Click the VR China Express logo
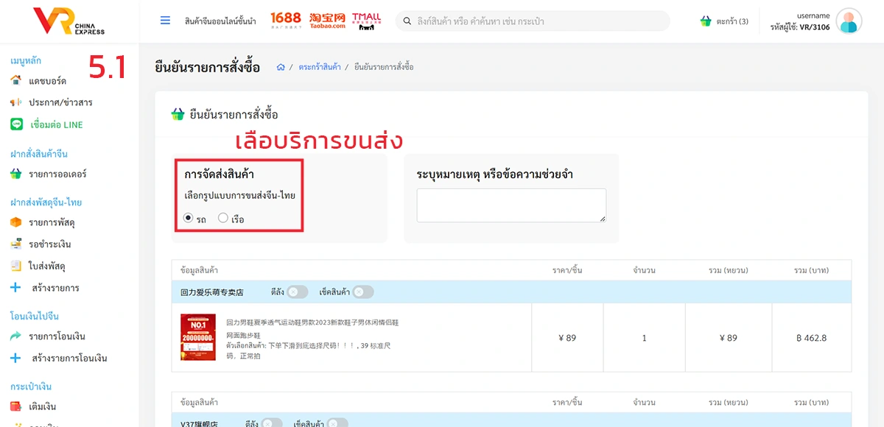The height and width of the screenshot is (427, 884). point(69,21)
